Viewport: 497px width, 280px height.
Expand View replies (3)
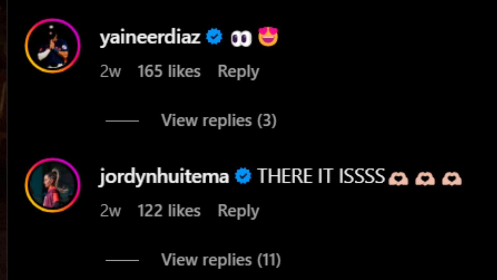coord(219,121)
